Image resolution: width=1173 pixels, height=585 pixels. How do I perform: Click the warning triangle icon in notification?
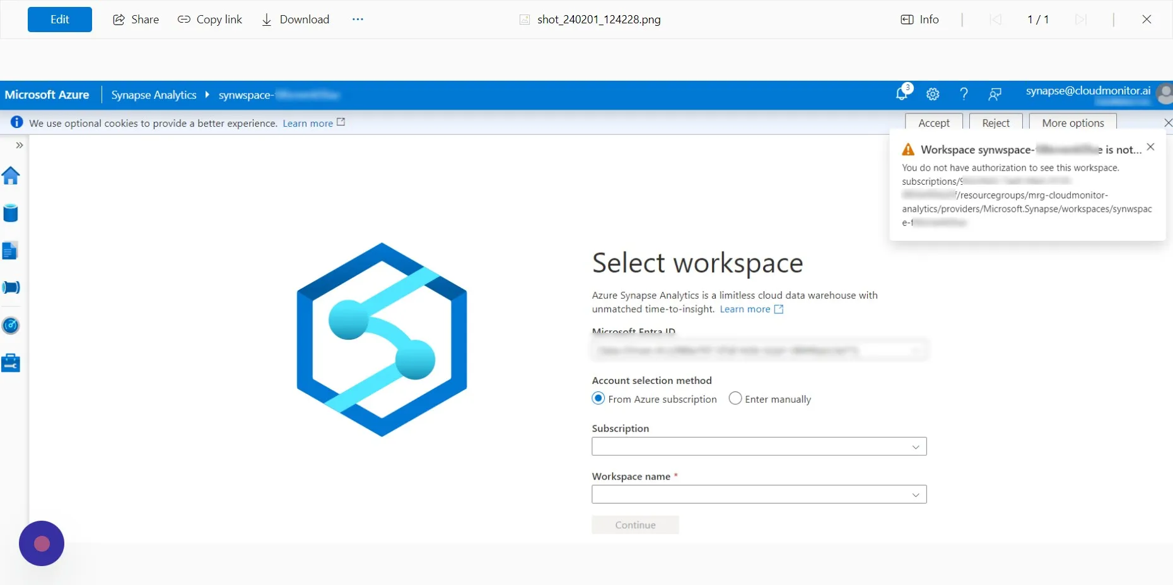(x=908, y=150)
